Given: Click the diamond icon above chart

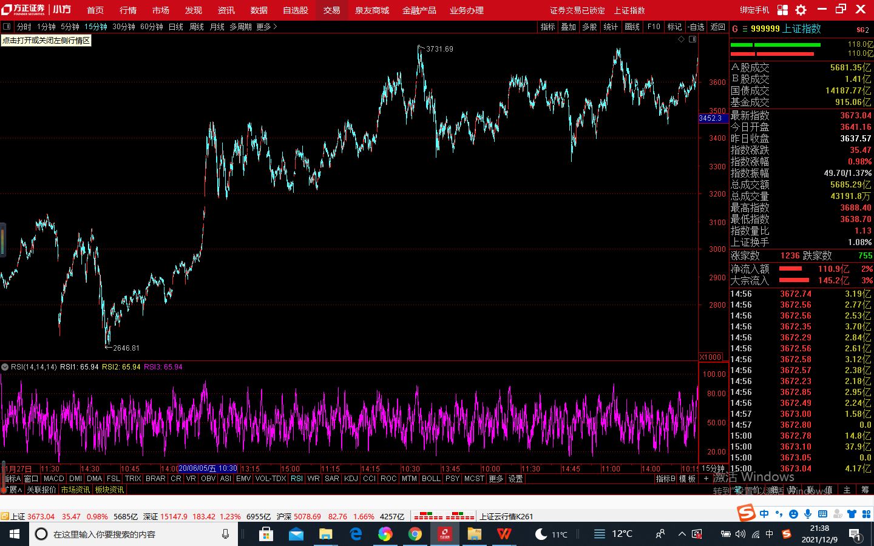Looking at the screenshot, I should [681, 39].
